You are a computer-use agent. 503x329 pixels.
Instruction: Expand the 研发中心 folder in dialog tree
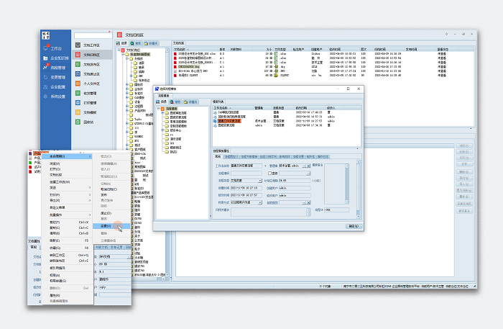point(162,130)
